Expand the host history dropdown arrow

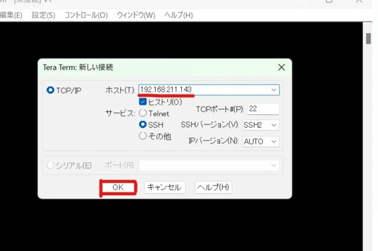tap(274, 90)
